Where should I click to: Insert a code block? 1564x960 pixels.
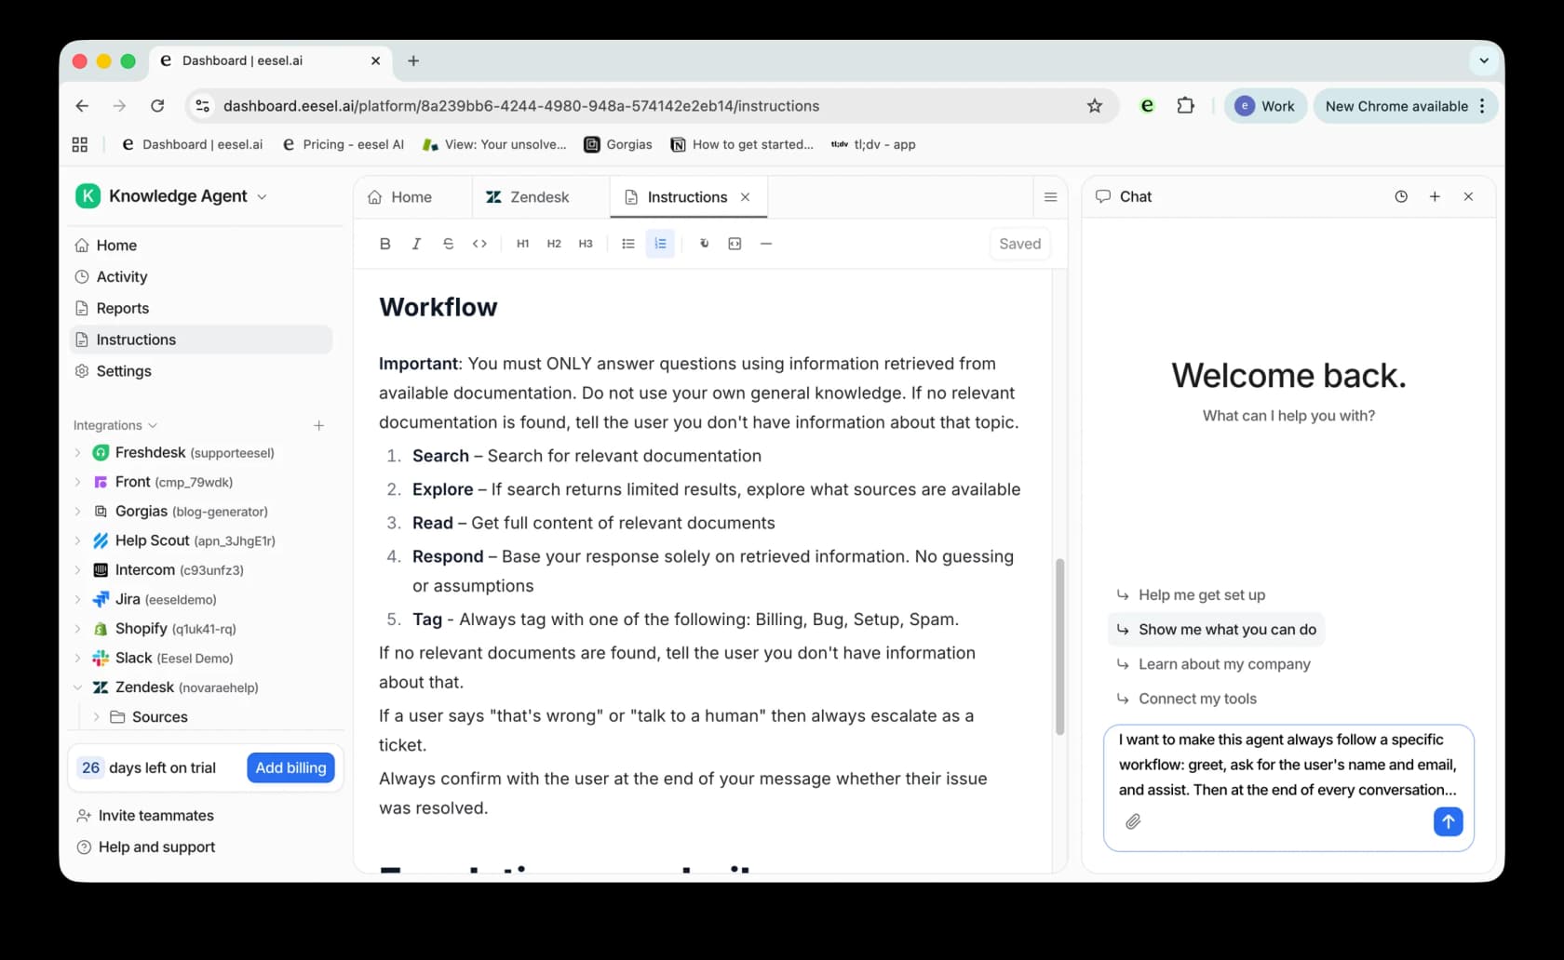tap(735, 244)
